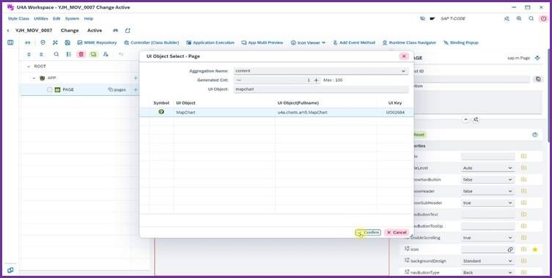Click the sap.m.Page navigation icon
Viewport: 552px width, 278px height.
(x=537, y=58)
